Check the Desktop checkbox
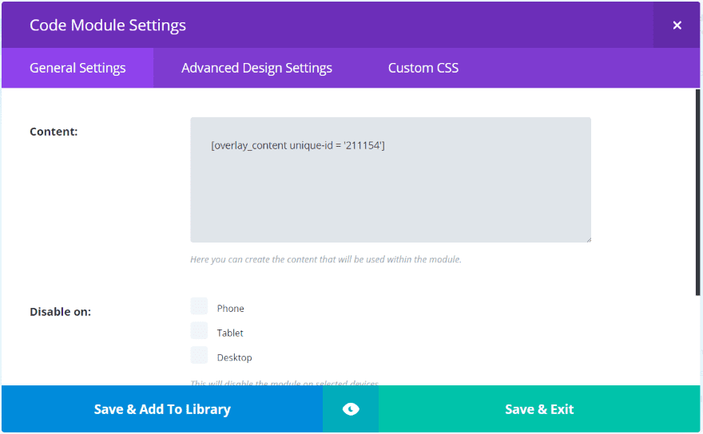703x434 pixels. coord(199,356)
